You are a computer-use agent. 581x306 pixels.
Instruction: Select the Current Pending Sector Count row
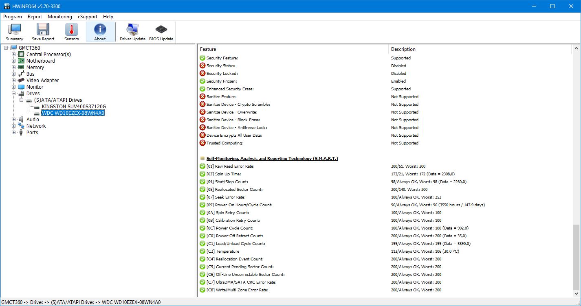click(385, 267)
